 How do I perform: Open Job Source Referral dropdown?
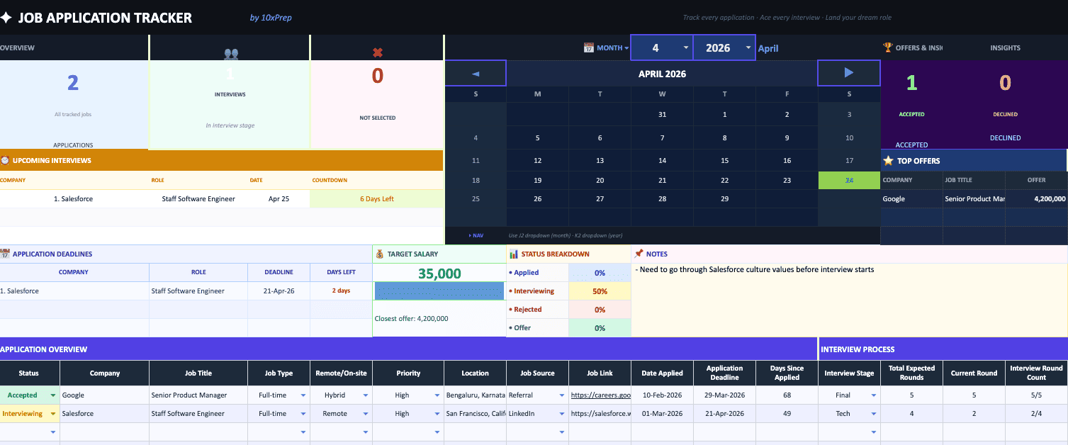[561, 395]
